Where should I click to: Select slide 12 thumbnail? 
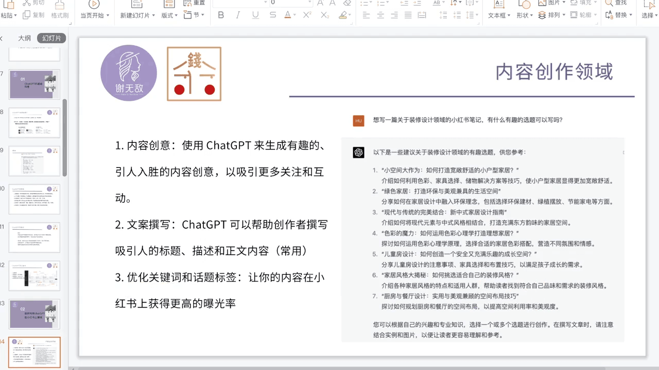(x=34, y=276)
